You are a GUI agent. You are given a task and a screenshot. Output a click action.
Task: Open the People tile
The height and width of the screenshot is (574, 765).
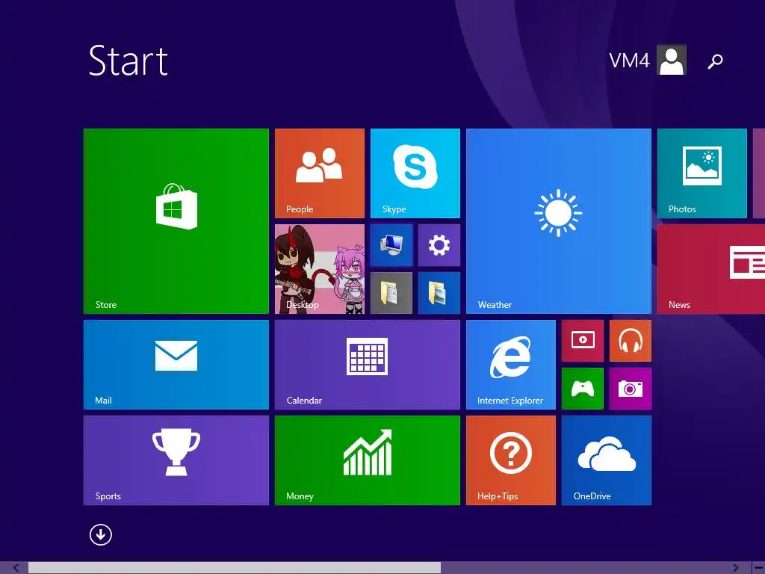coord(320,173)
